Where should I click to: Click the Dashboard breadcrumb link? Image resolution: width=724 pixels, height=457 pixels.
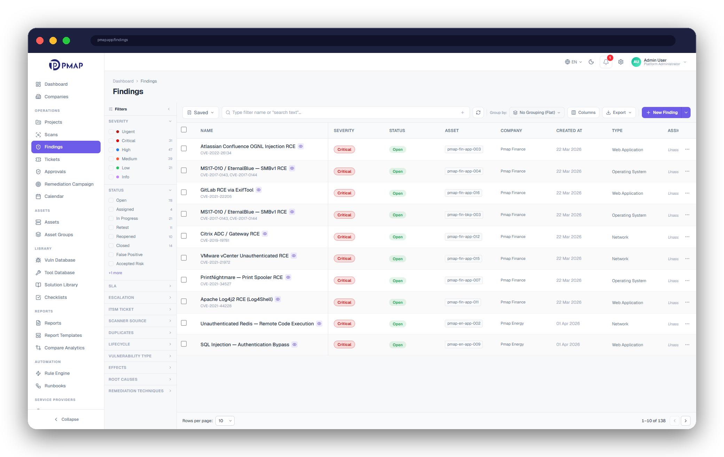[123, 81]
